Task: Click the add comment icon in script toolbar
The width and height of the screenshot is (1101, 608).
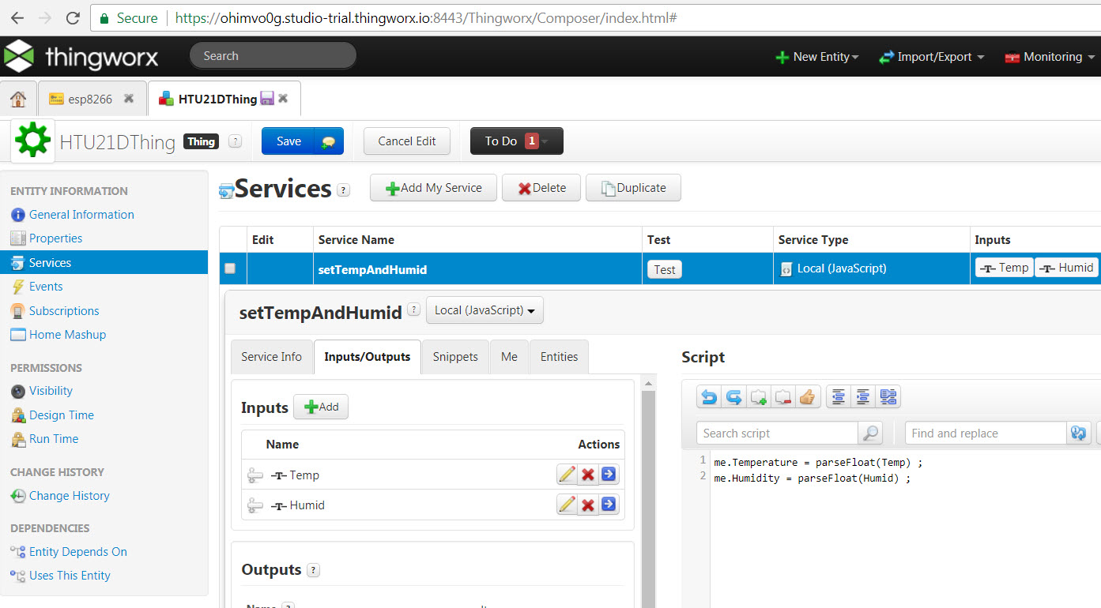Action: 759,396
